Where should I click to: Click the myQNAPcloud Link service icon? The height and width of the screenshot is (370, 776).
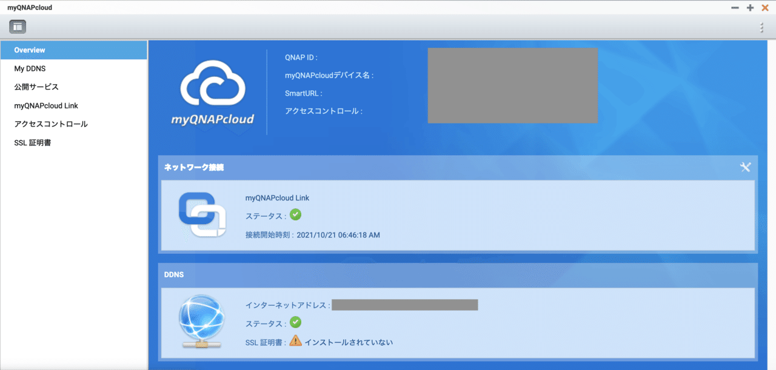[202, 215]
